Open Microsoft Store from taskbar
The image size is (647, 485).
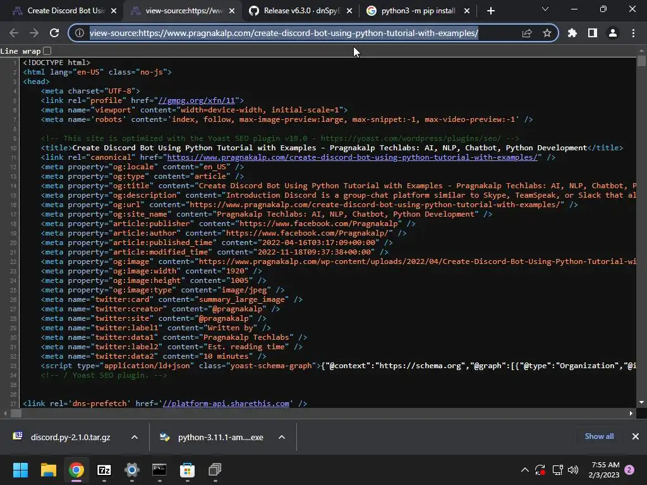[x=187, y=470]
